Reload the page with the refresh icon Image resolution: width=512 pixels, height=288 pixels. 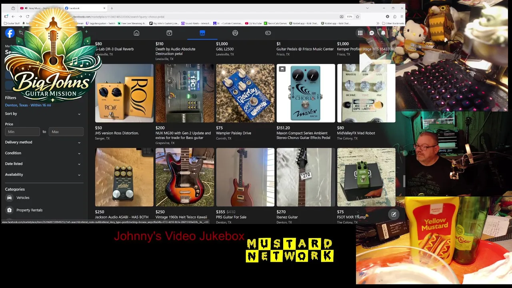[28, 16]
